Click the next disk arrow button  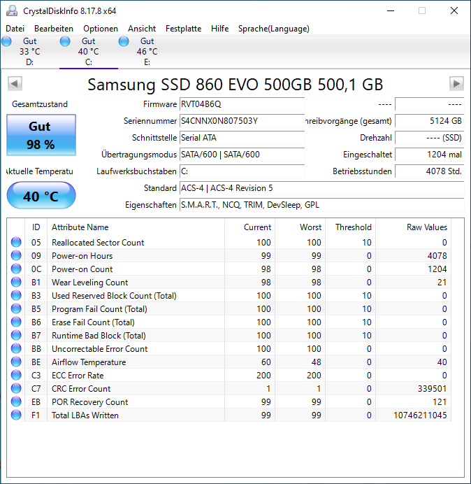456,84
